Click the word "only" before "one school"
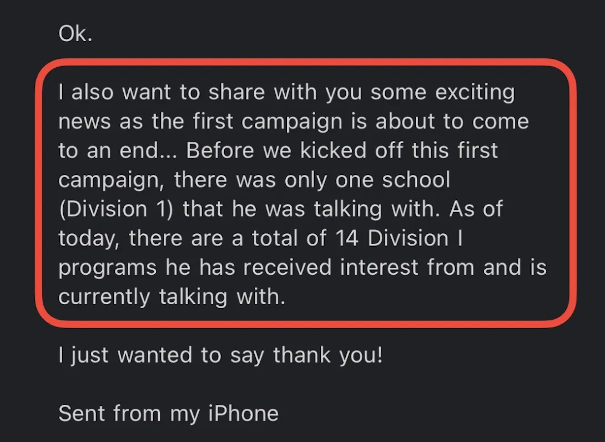 point(306,180)
